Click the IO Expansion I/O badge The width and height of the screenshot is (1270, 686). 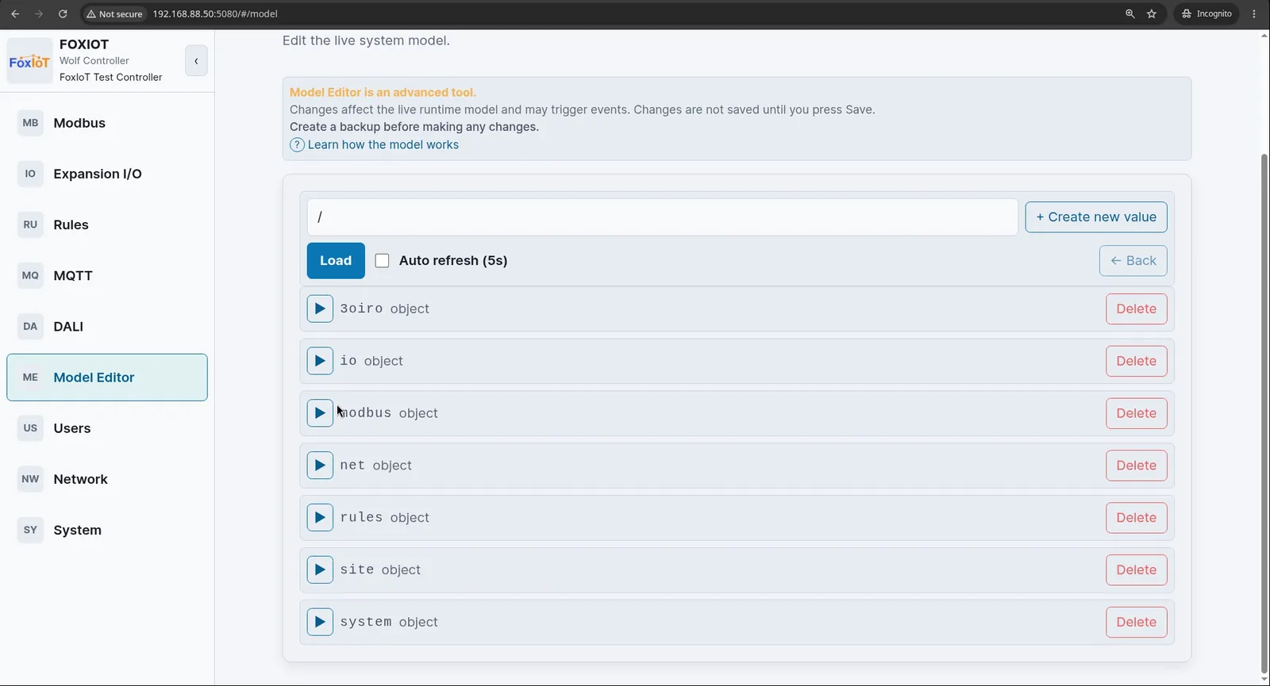click(x=30, y=174)
